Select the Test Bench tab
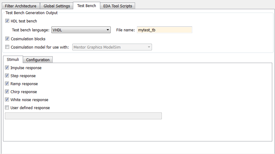Screen dimensions: 275x154 (86, 6)
